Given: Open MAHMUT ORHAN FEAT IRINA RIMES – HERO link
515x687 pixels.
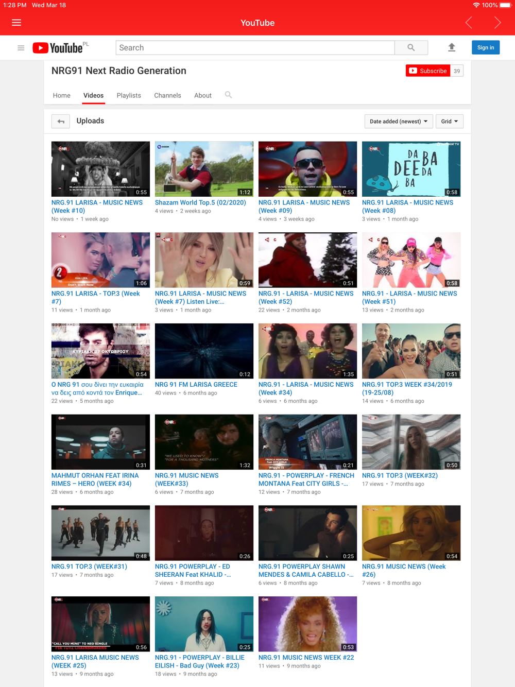Looking at the screenshot, I should point(95,479).
